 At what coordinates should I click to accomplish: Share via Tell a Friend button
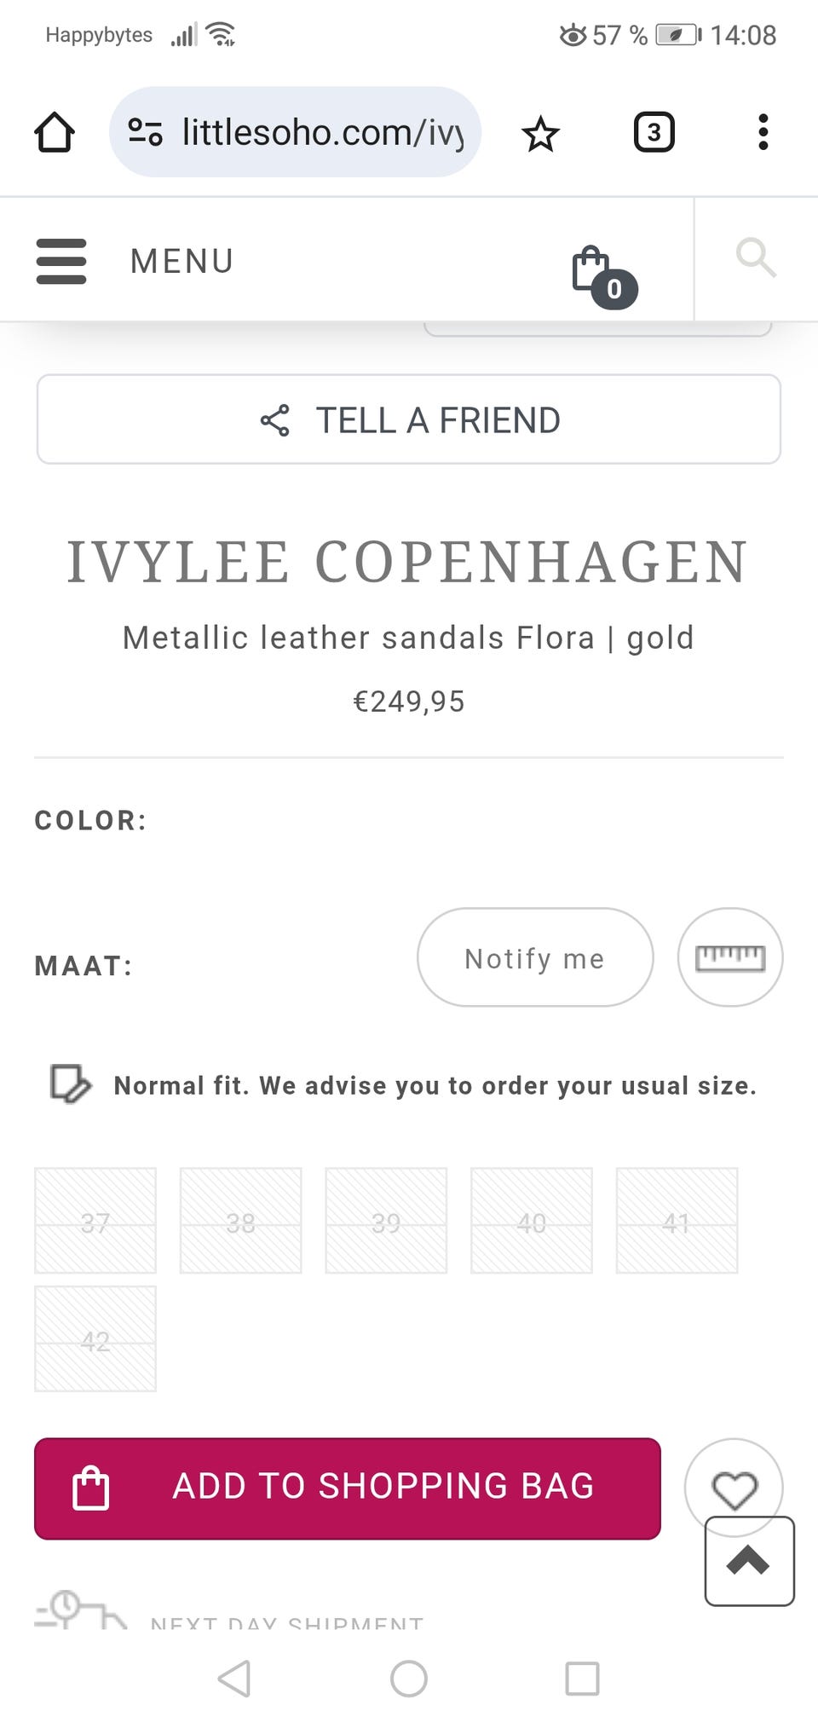[x=409, y=420]
